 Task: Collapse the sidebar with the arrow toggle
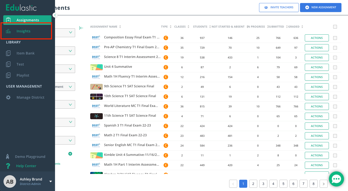[x=55, y=15]
